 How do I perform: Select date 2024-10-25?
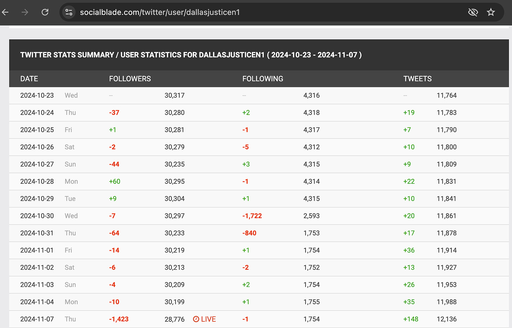coord(37,130)
